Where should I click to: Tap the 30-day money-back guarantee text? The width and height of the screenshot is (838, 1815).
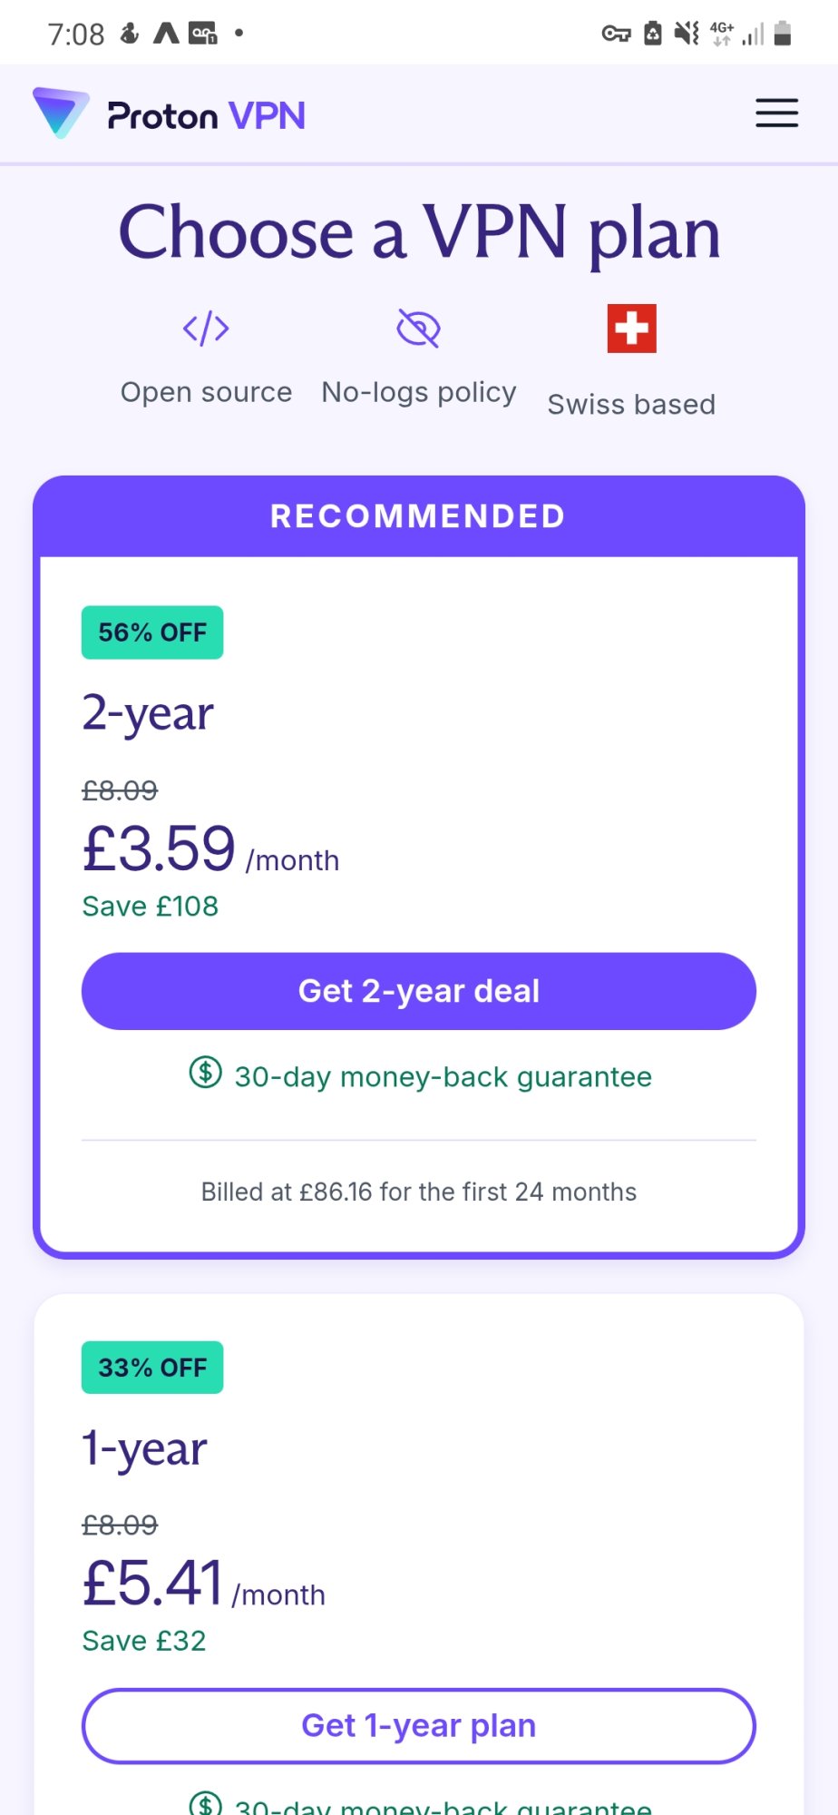[443, 1077]
